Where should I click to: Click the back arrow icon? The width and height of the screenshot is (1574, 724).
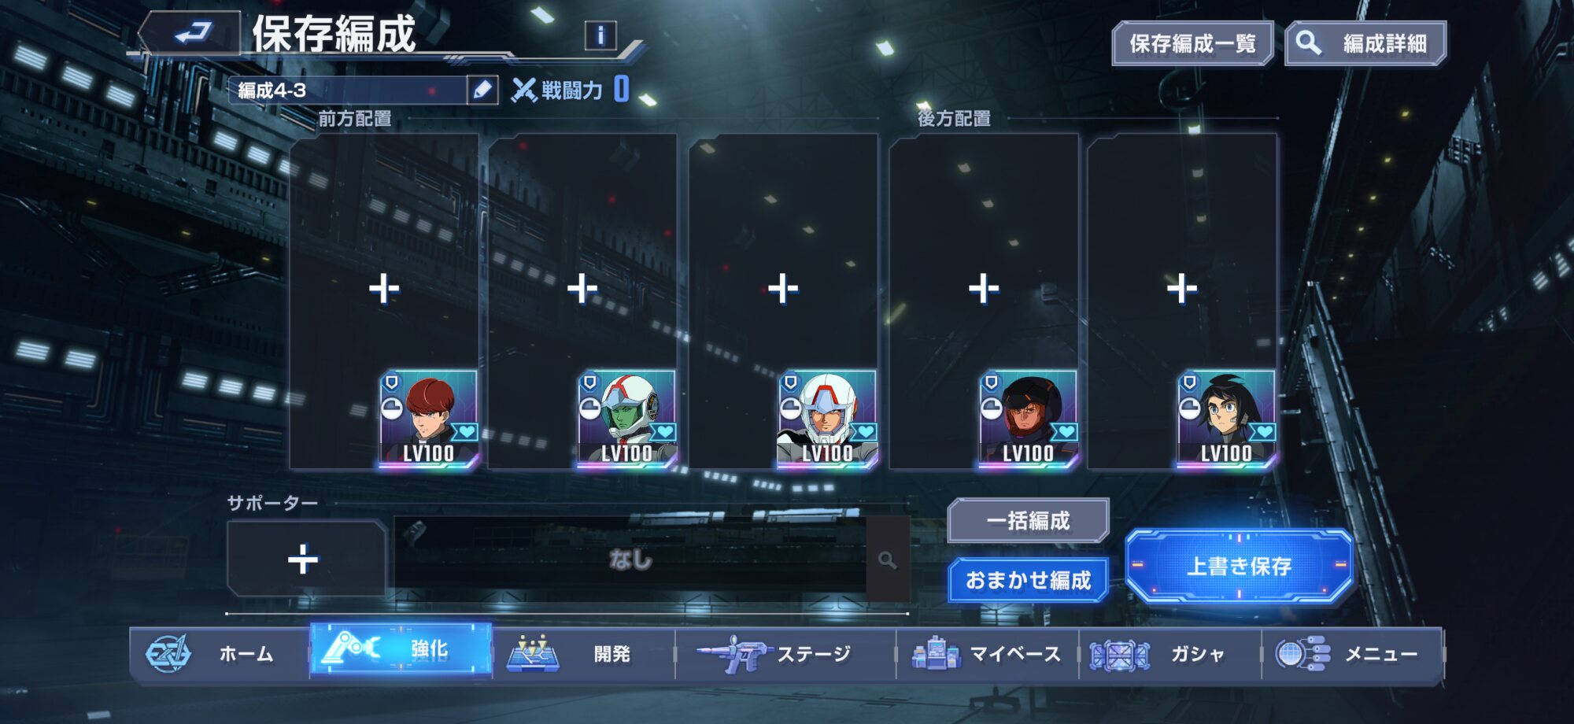pyautogui.click(x=191, y=33)
